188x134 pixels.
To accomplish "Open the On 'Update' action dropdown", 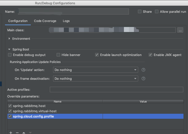I will (96, 70).
